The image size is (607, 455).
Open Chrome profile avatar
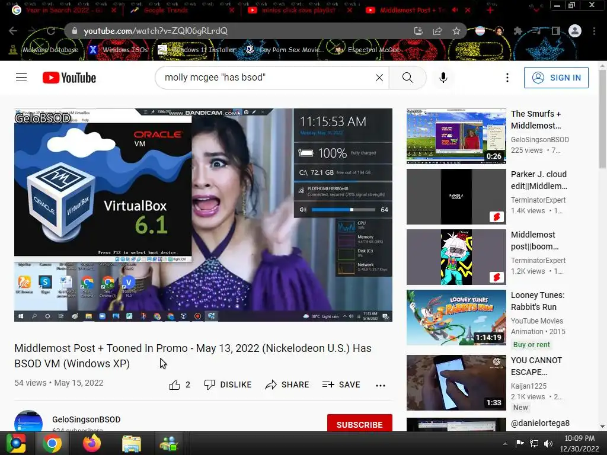[x=575, y=31]
